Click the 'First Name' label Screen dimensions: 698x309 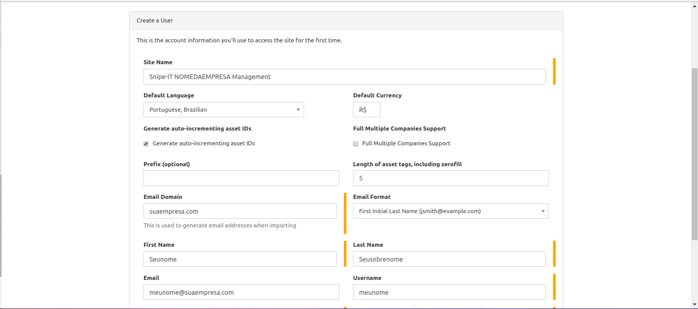tap(159, 245)
